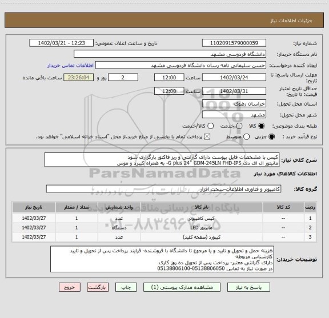Viewport: 329px width, 318px height.
Task: Click the remaining time countdown 23:26:04
Action: point(79,78)
